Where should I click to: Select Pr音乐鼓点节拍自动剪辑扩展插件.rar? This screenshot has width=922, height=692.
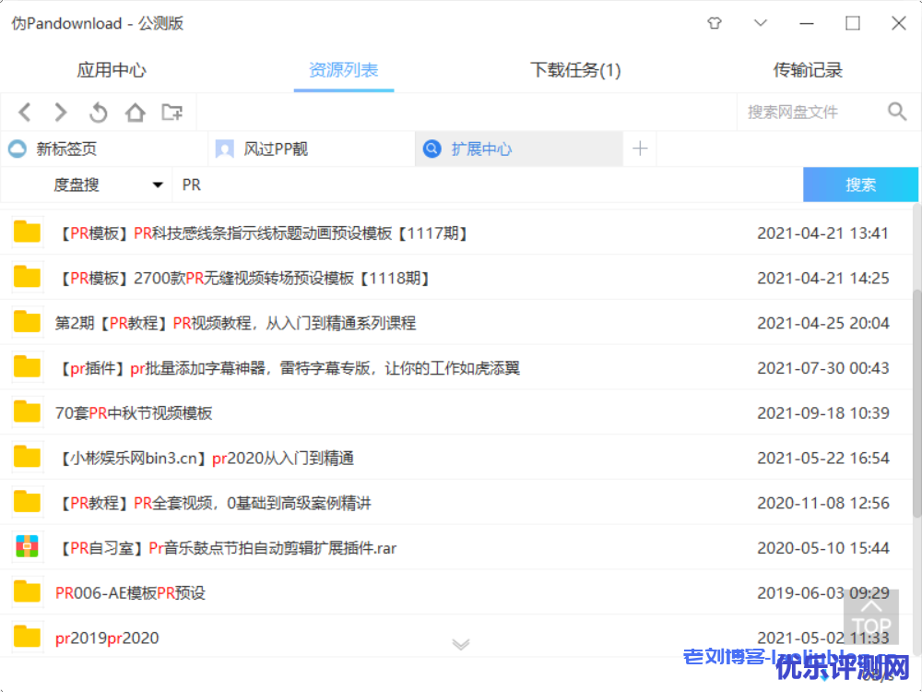[x=227, y=548]
